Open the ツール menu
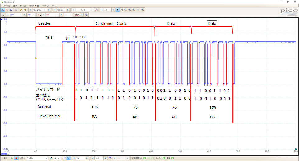 point(45,6)
